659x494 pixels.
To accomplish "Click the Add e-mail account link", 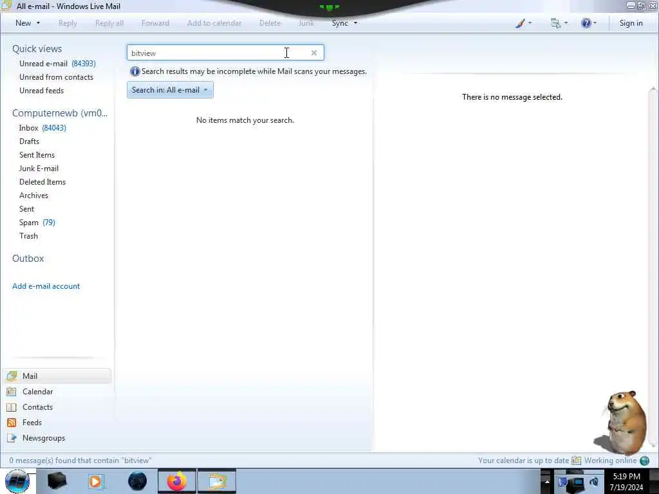I will click(46, 286).
